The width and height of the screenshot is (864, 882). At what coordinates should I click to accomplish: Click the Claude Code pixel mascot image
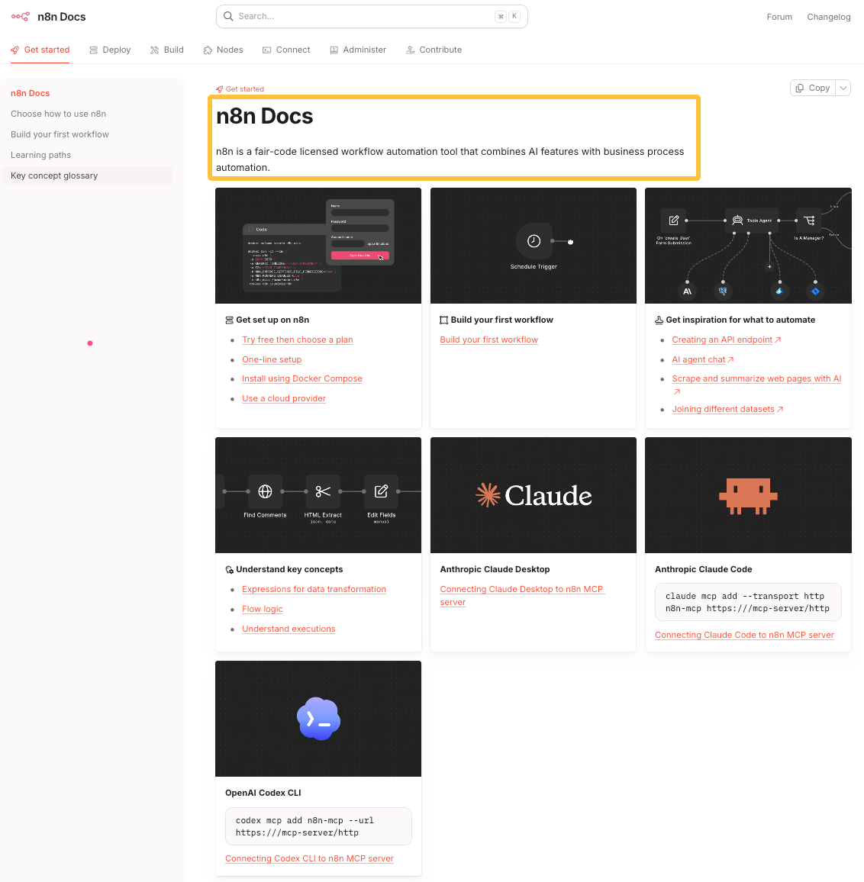[748, 496]
